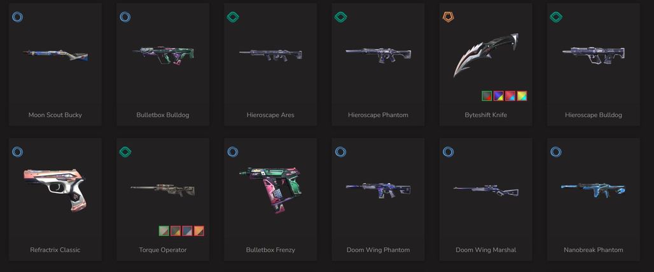Click the blue tier icon on Bulletbox Frenzy
Screen dimensions: 654x272
[233, 152]
